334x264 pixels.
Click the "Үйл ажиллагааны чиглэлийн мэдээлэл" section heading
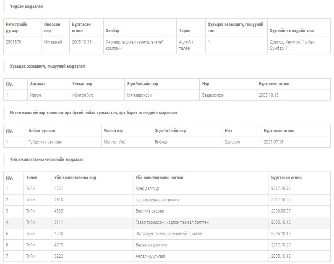click(47, 159)
